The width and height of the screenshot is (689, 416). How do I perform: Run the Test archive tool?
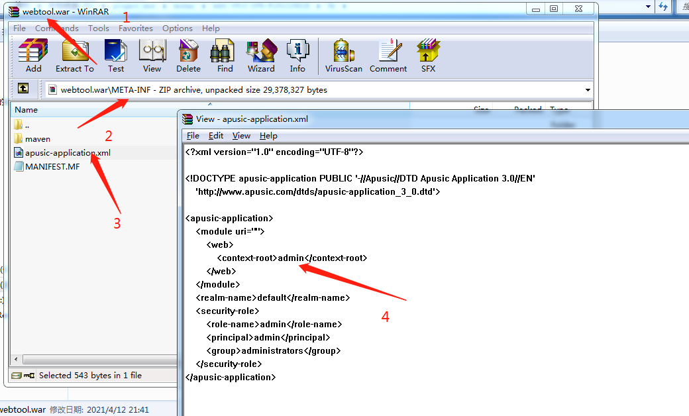(115, 56)
